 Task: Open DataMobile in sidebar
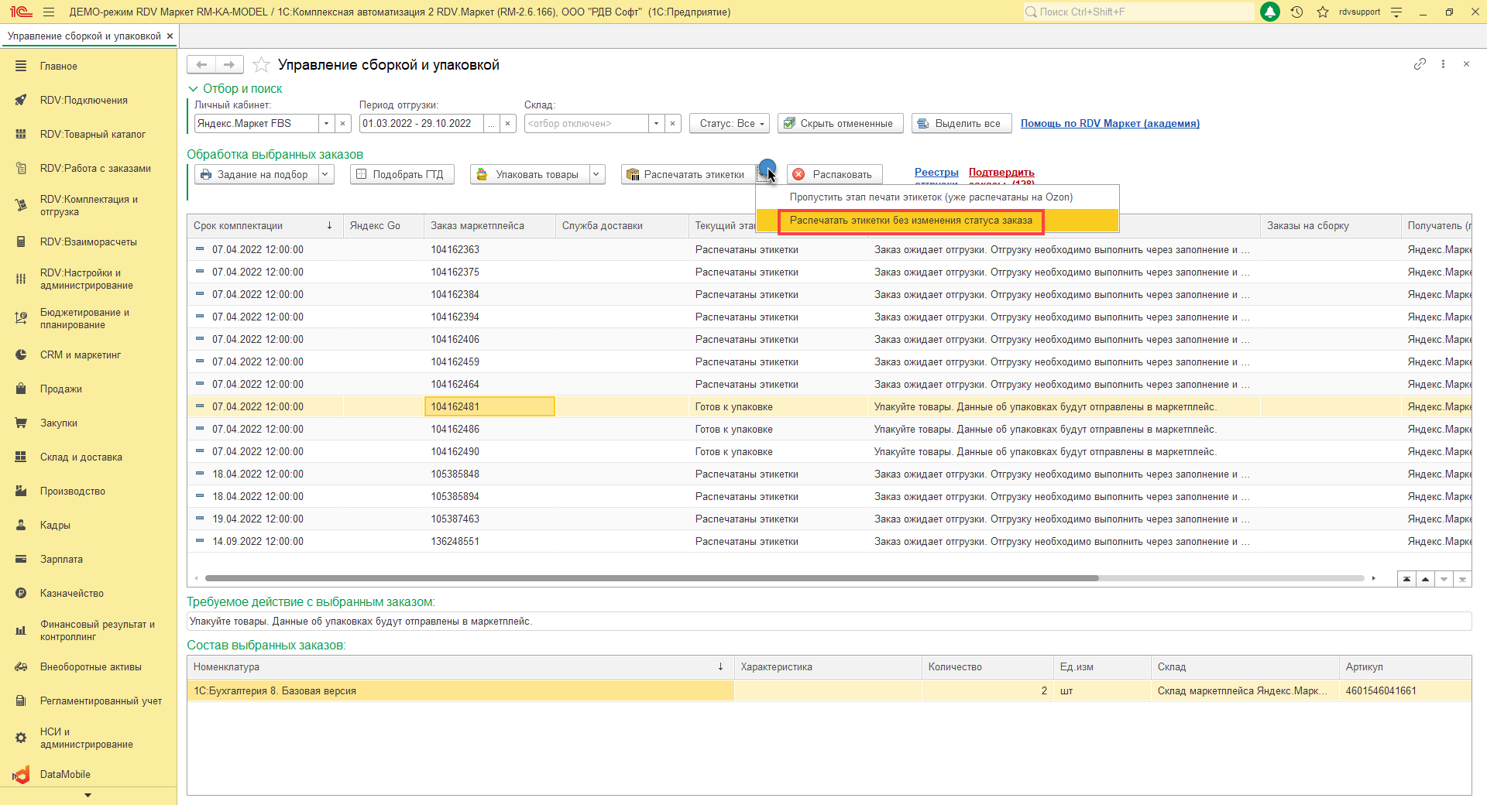click(65, 774)
